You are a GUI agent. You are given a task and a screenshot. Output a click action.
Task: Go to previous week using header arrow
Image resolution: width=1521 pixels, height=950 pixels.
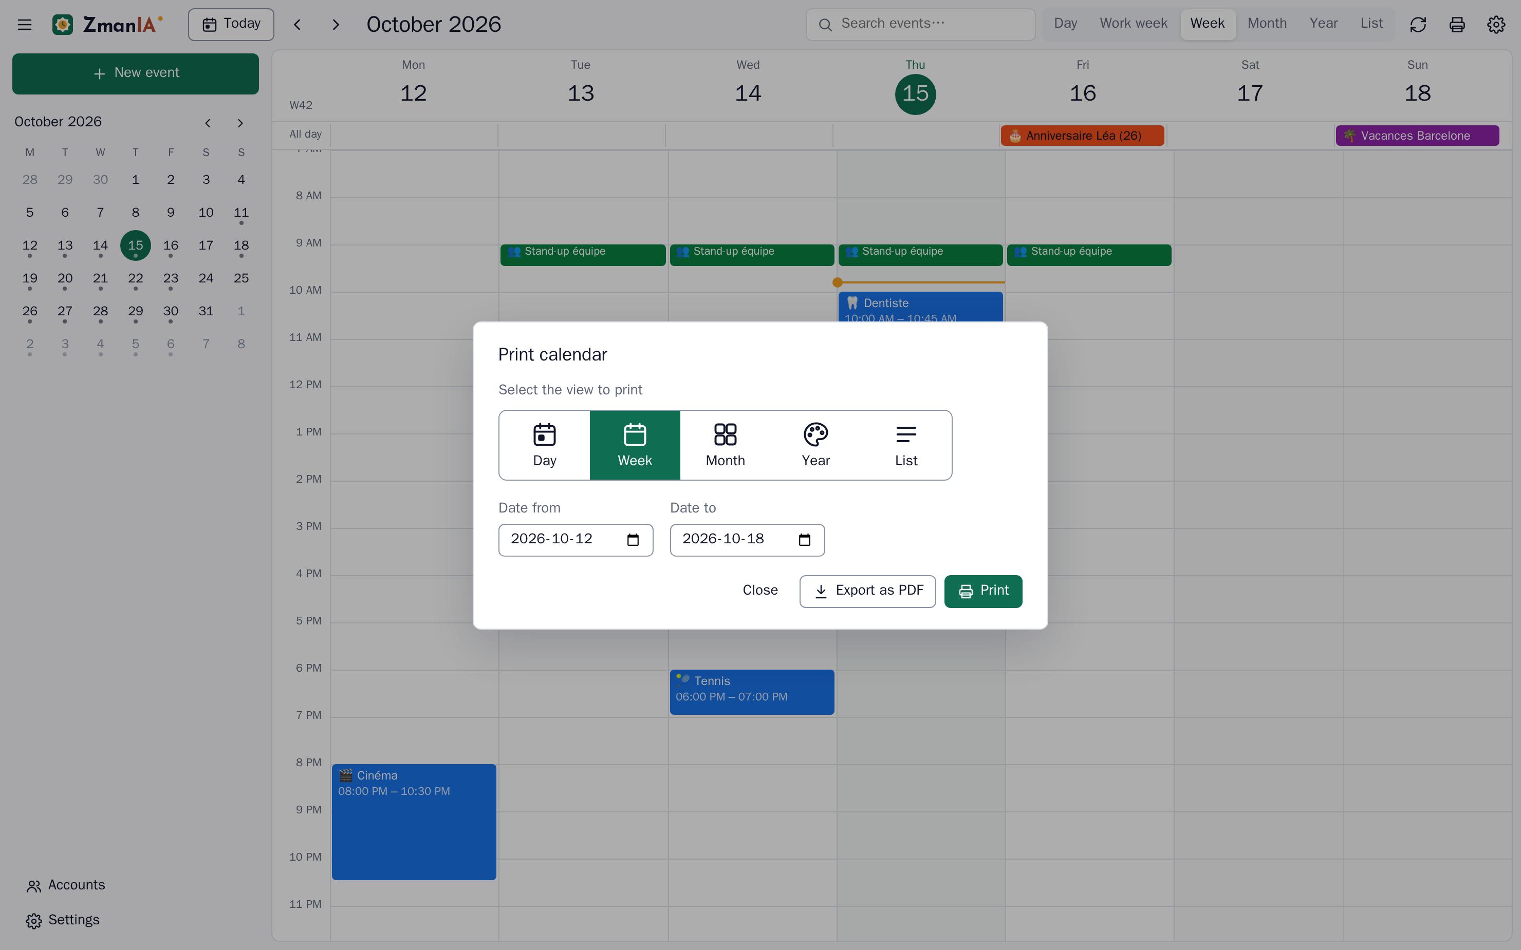click(298, 25)
